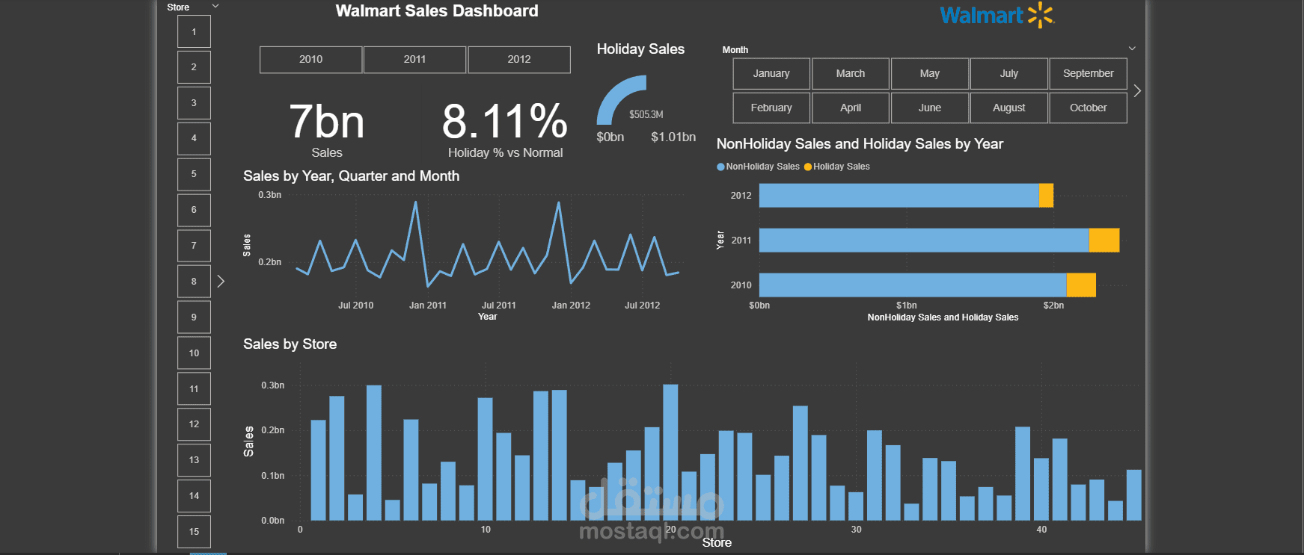Expand the Store slicer dropdown chevron
The height and width of the screenshot is (555, 1304).
tap(215, 7)
